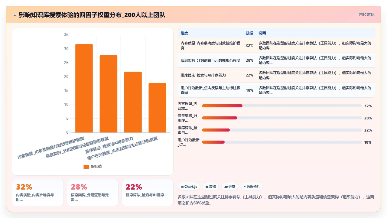Click the 用户行为数据 bar in chart

157,108
